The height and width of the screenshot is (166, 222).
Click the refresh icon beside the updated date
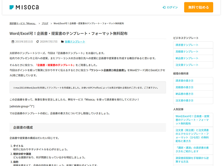click(x=37, y=42)
